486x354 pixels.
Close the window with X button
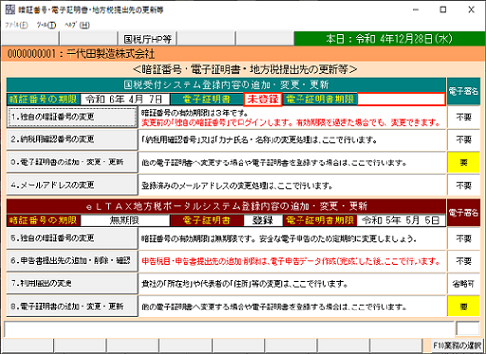pos(472,10)
